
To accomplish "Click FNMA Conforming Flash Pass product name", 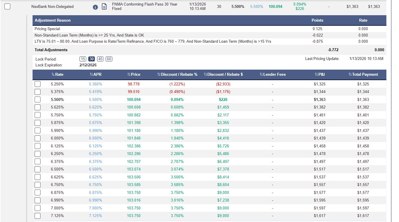I will [145, 6].
